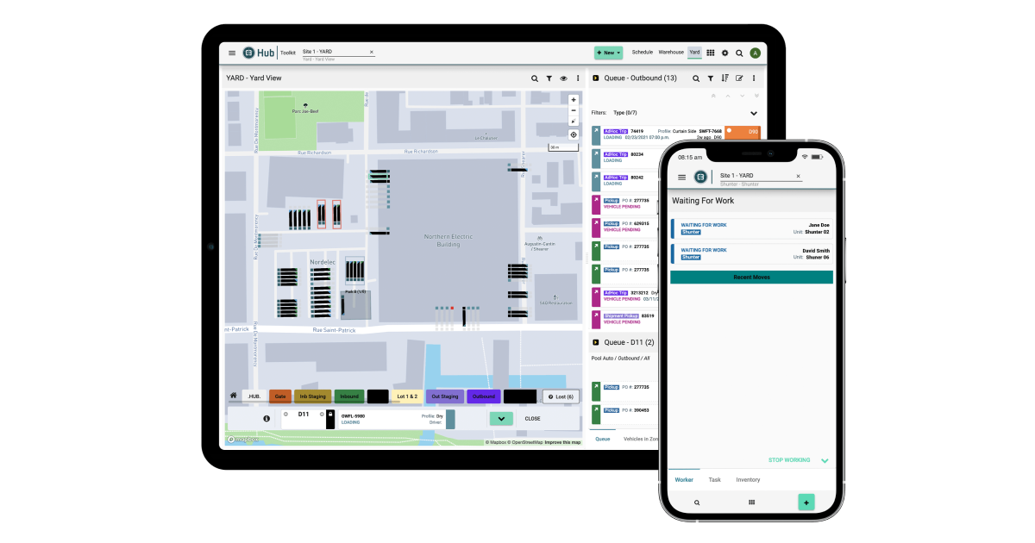Image resolution: width=1035 pixels, height=543 pixels.
Task: Open the user avatar A
Action: point(755,53)
